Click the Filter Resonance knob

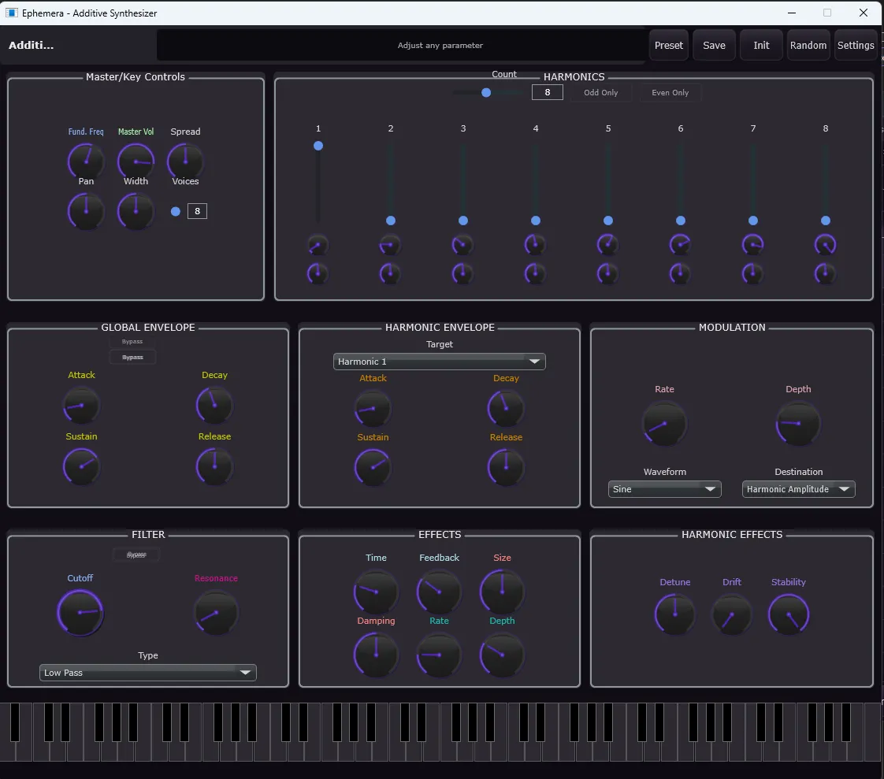pos(216,613)
